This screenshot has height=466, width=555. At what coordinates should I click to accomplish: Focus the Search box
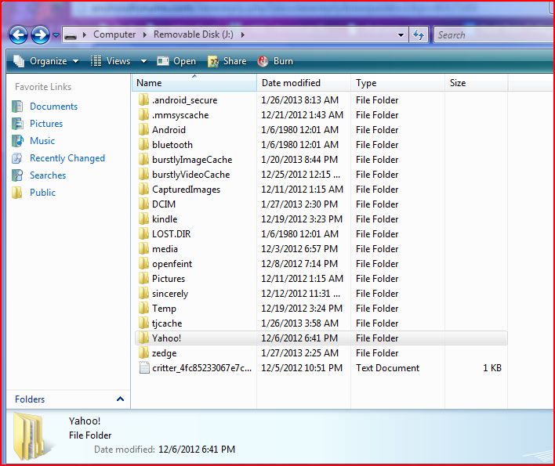(494, 35)
